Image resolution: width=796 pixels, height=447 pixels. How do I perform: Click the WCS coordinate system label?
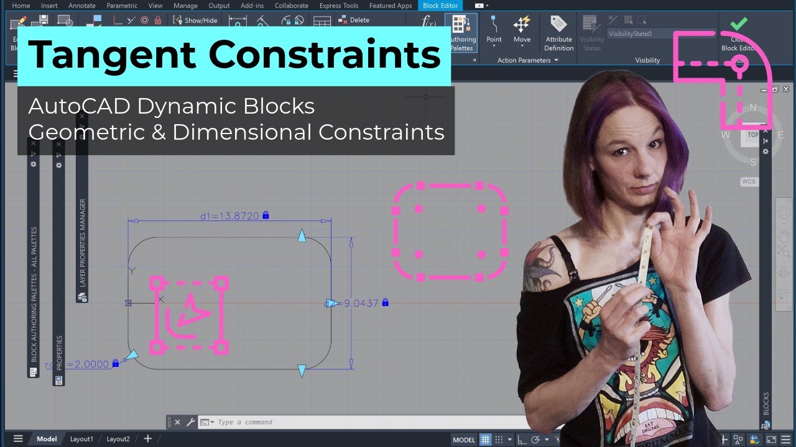(749, 182)
